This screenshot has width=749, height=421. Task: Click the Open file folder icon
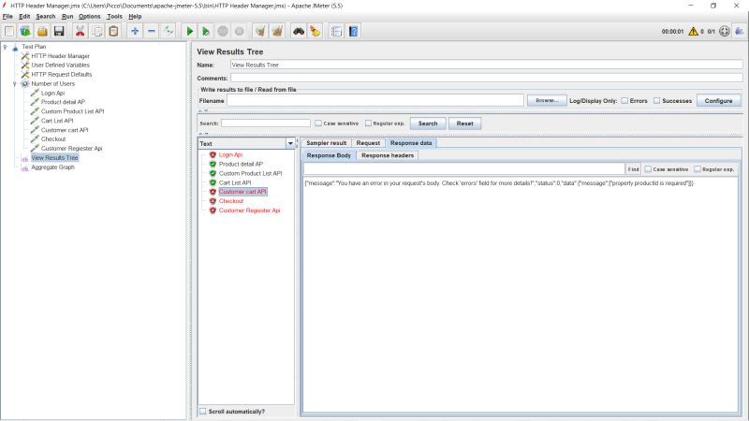point(42,32)
